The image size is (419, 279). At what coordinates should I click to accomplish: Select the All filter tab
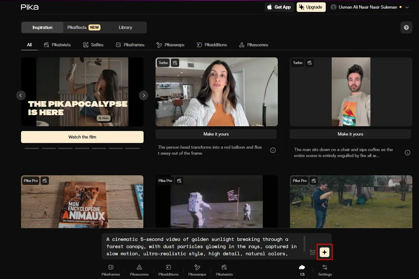point(29,45)
